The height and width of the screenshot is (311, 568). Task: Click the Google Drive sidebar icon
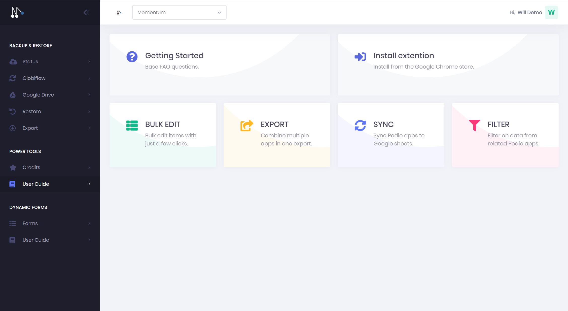(x=13, y=95)
